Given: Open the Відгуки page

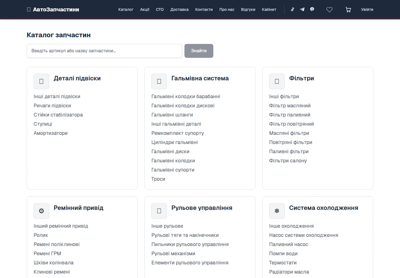Looking at the screenshot, I should 248,9.
